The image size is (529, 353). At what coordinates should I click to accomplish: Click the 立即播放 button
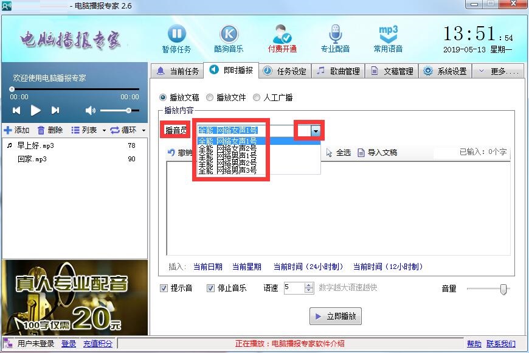click(334, 316)
